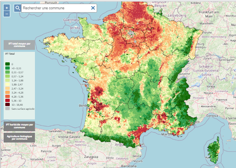Click the grey 'Sans surface agricole' swatch

tap(8, 108)
